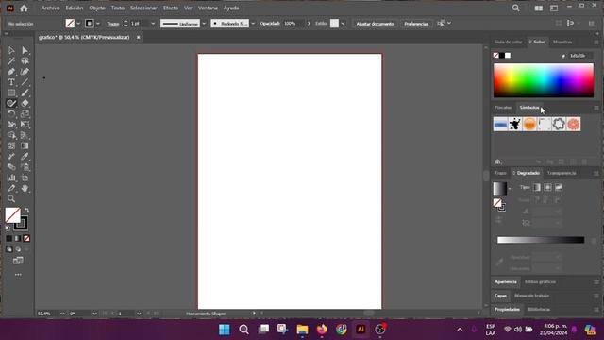The width and height of the screenshot is (604, 340).
Task: Open zoom level dropdown in status bar
Action: click(x=62, y=314)
